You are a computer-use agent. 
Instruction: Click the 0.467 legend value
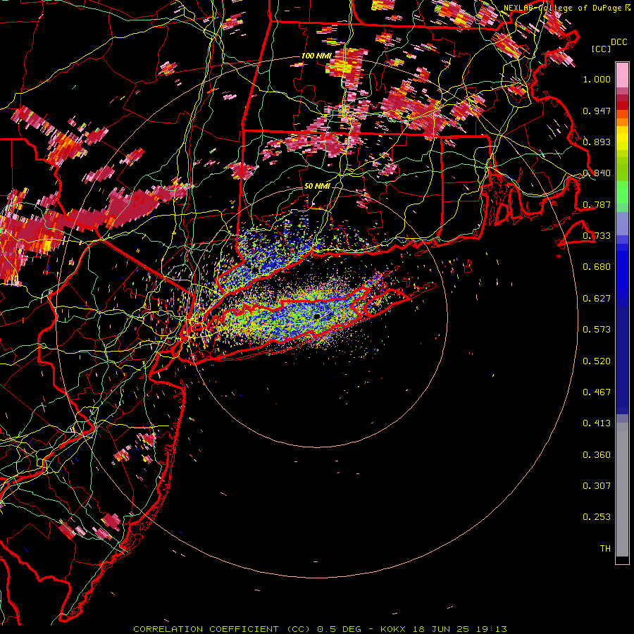(x=597, y=392)
